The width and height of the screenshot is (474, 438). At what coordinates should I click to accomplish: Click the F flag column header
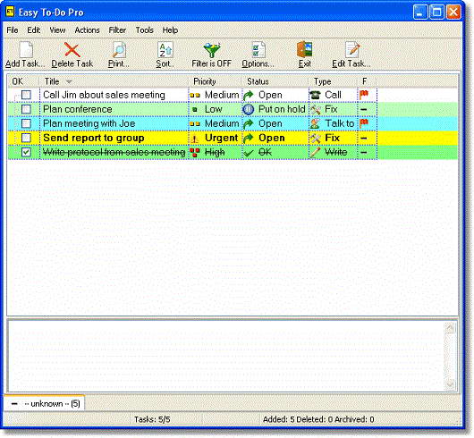pyautogui.click(x=367, y=81)
